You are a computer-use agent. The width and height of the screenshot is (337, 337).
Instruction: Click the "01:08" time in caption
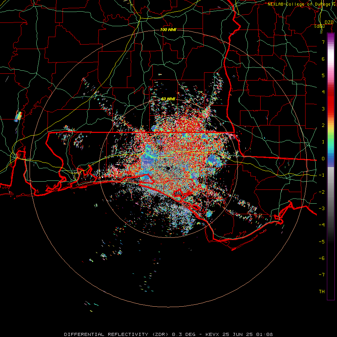264,334
